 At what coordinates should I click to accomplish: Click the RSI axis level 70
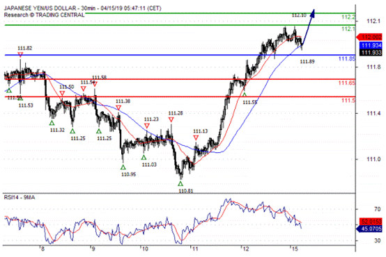pos(377,209)
